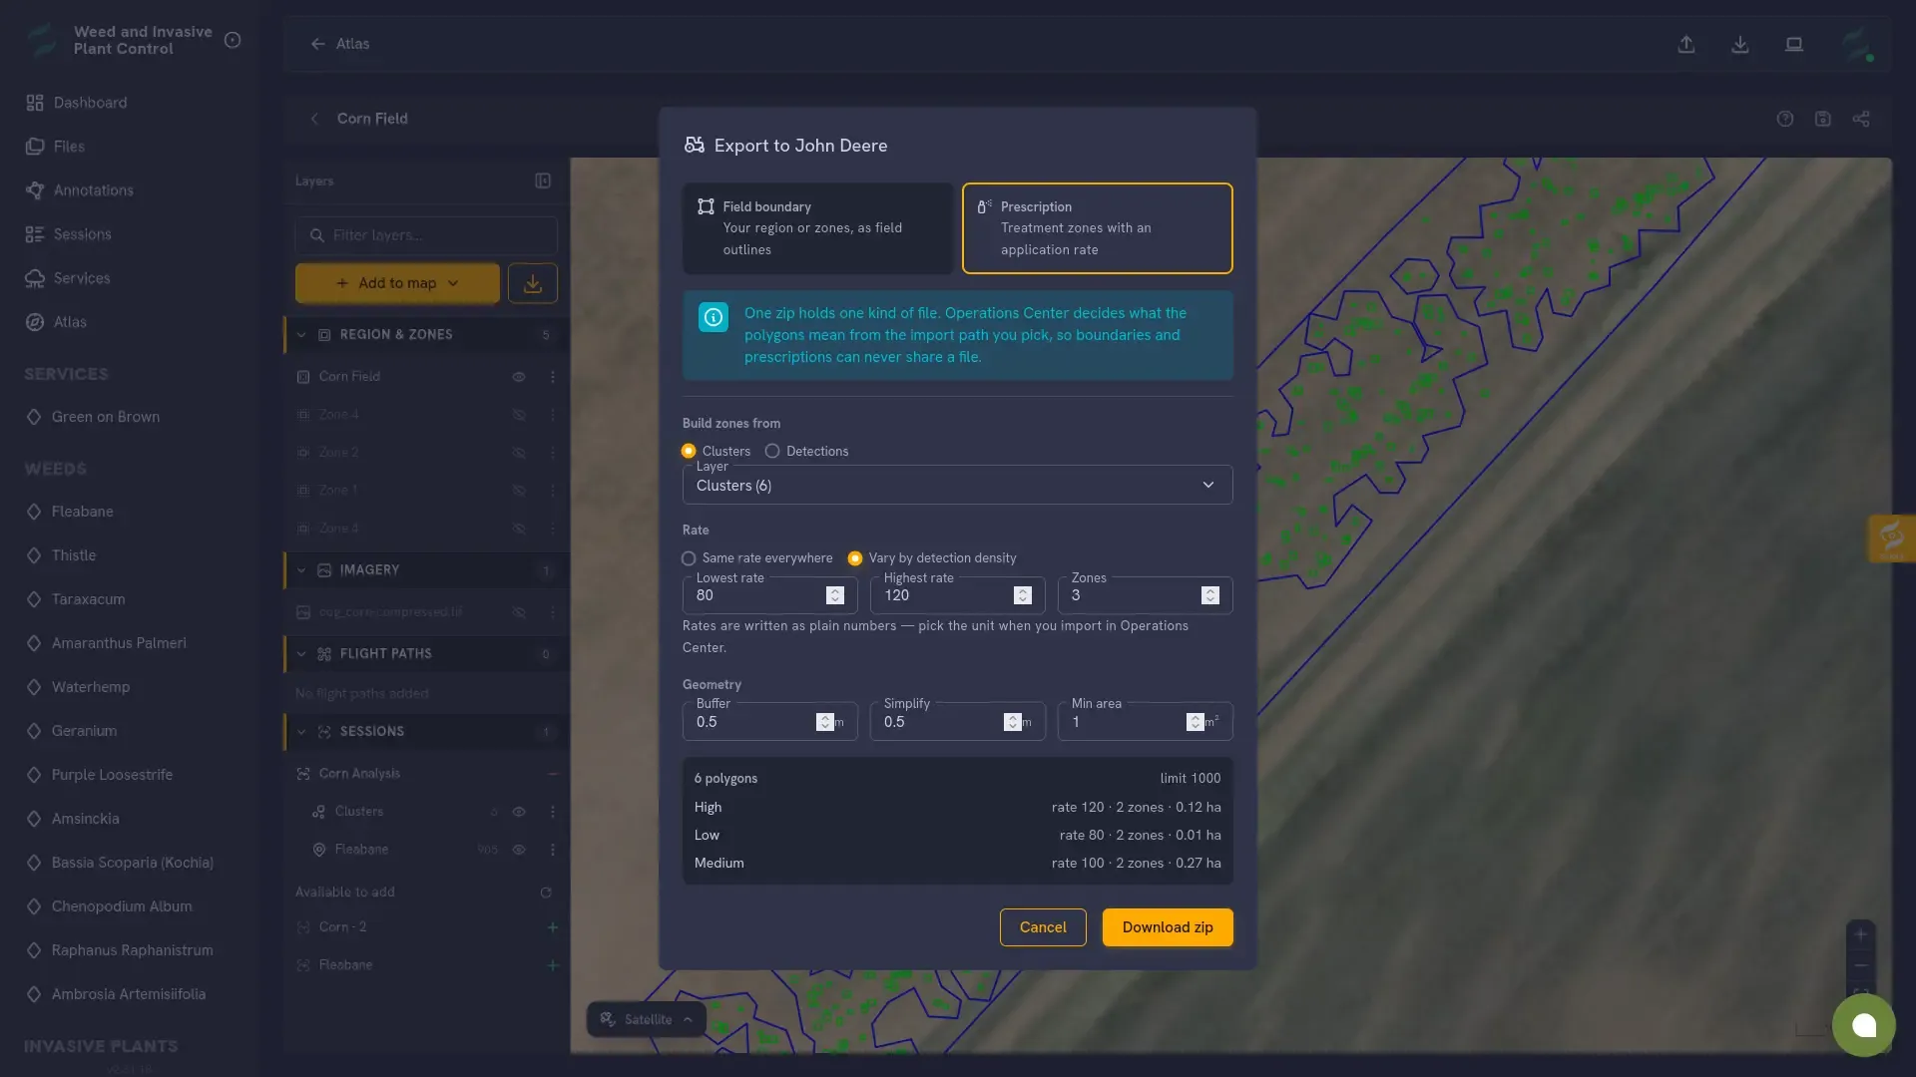Click the Min area input field
This screenshot has height=1077, width=1916.
point(1146,722)
